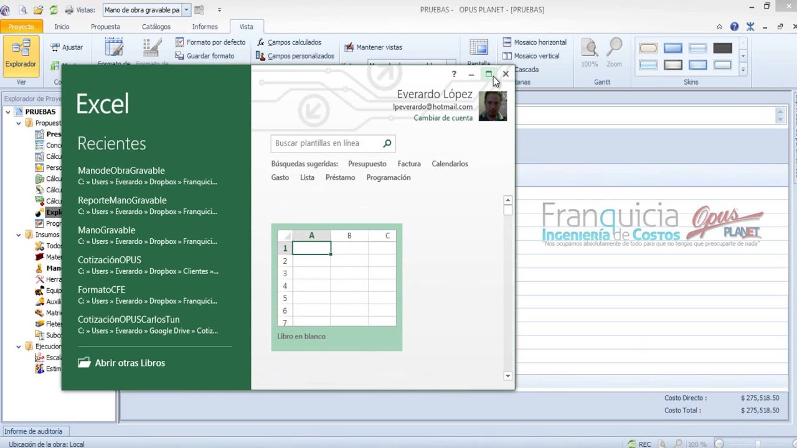
Task: Click the OPUS application logo button
Action: [x=5, y=10]
